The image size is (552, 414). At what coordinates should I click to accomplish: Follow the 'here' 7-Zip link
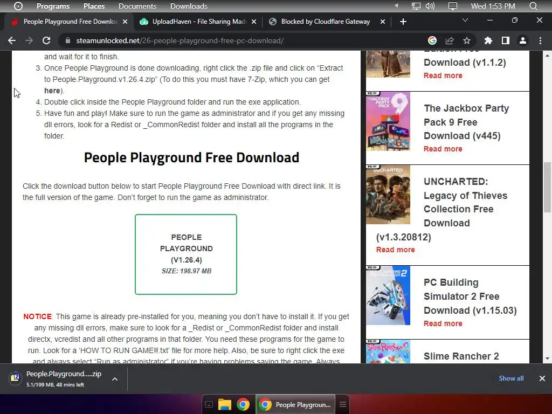click(x=52, y=91)
